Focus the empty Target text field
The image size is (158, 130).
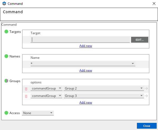coord(80,40)
